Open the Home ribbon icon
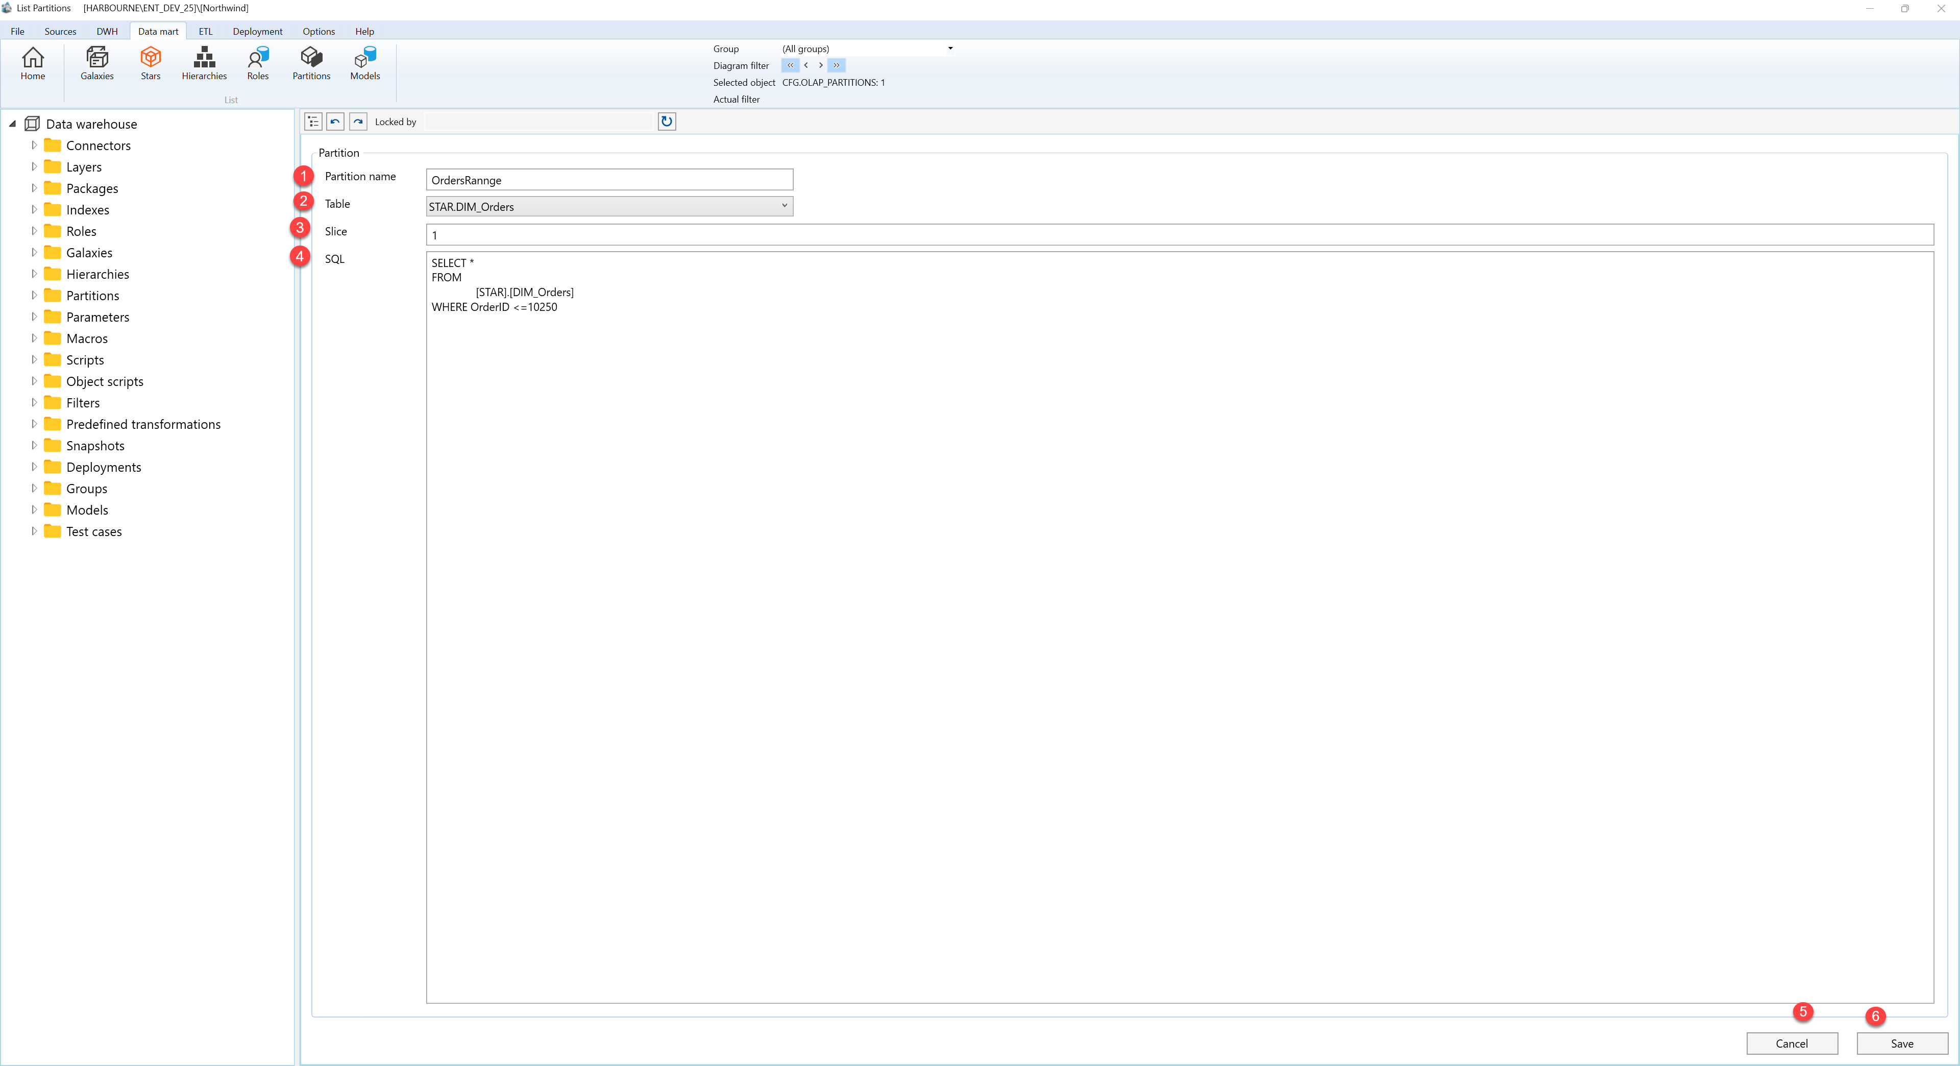The width and height of the screenshot is (1960, 1066). tap(33, 63)
